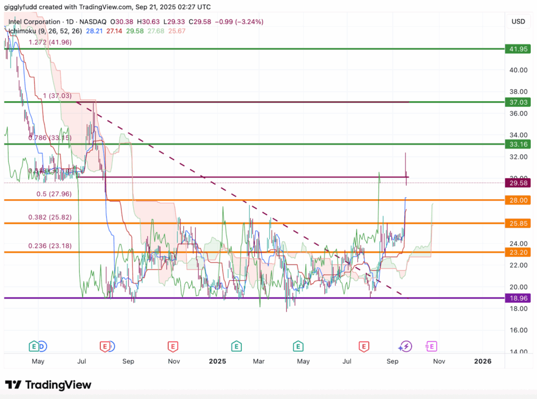Open red earnings marker between Jul and Sep 2024

[x=105, y=346]
